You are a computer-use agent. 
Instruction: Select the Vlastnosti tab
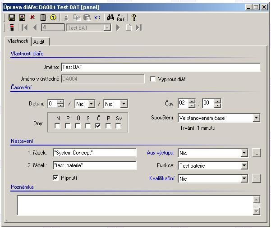pyautogui.click(x=18, y=41)
